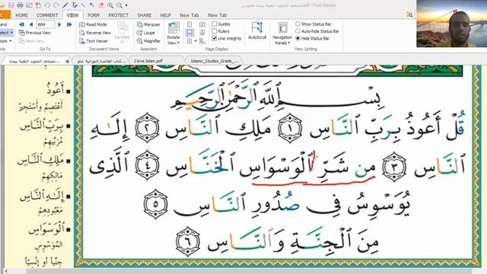This screenshot has width=487, height=274.
Task: Open the quick access toolbar customize arrow
Action: pyautogui.click(x=126, y=5)
